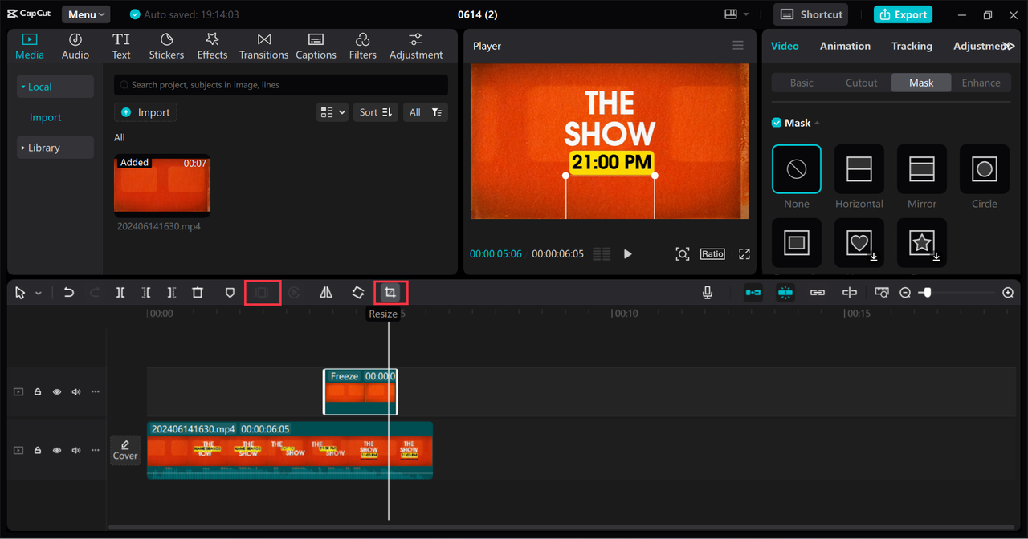
Task: Mute the main video track audio
Action: click(x=76, y=451)
